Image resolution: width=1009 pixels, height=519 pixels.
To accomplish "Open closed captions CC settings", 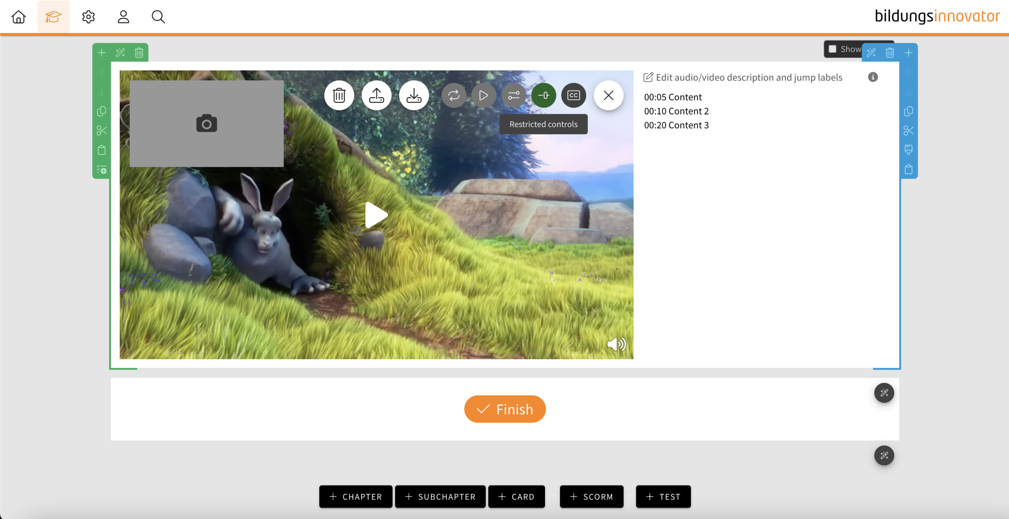I will 573,95.
